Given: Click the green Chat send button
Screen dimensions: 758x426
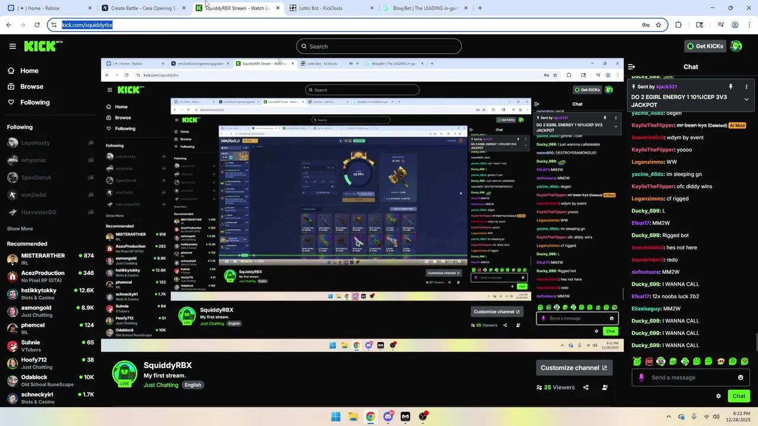Looking at the screenshot, I should click(739, 396).
